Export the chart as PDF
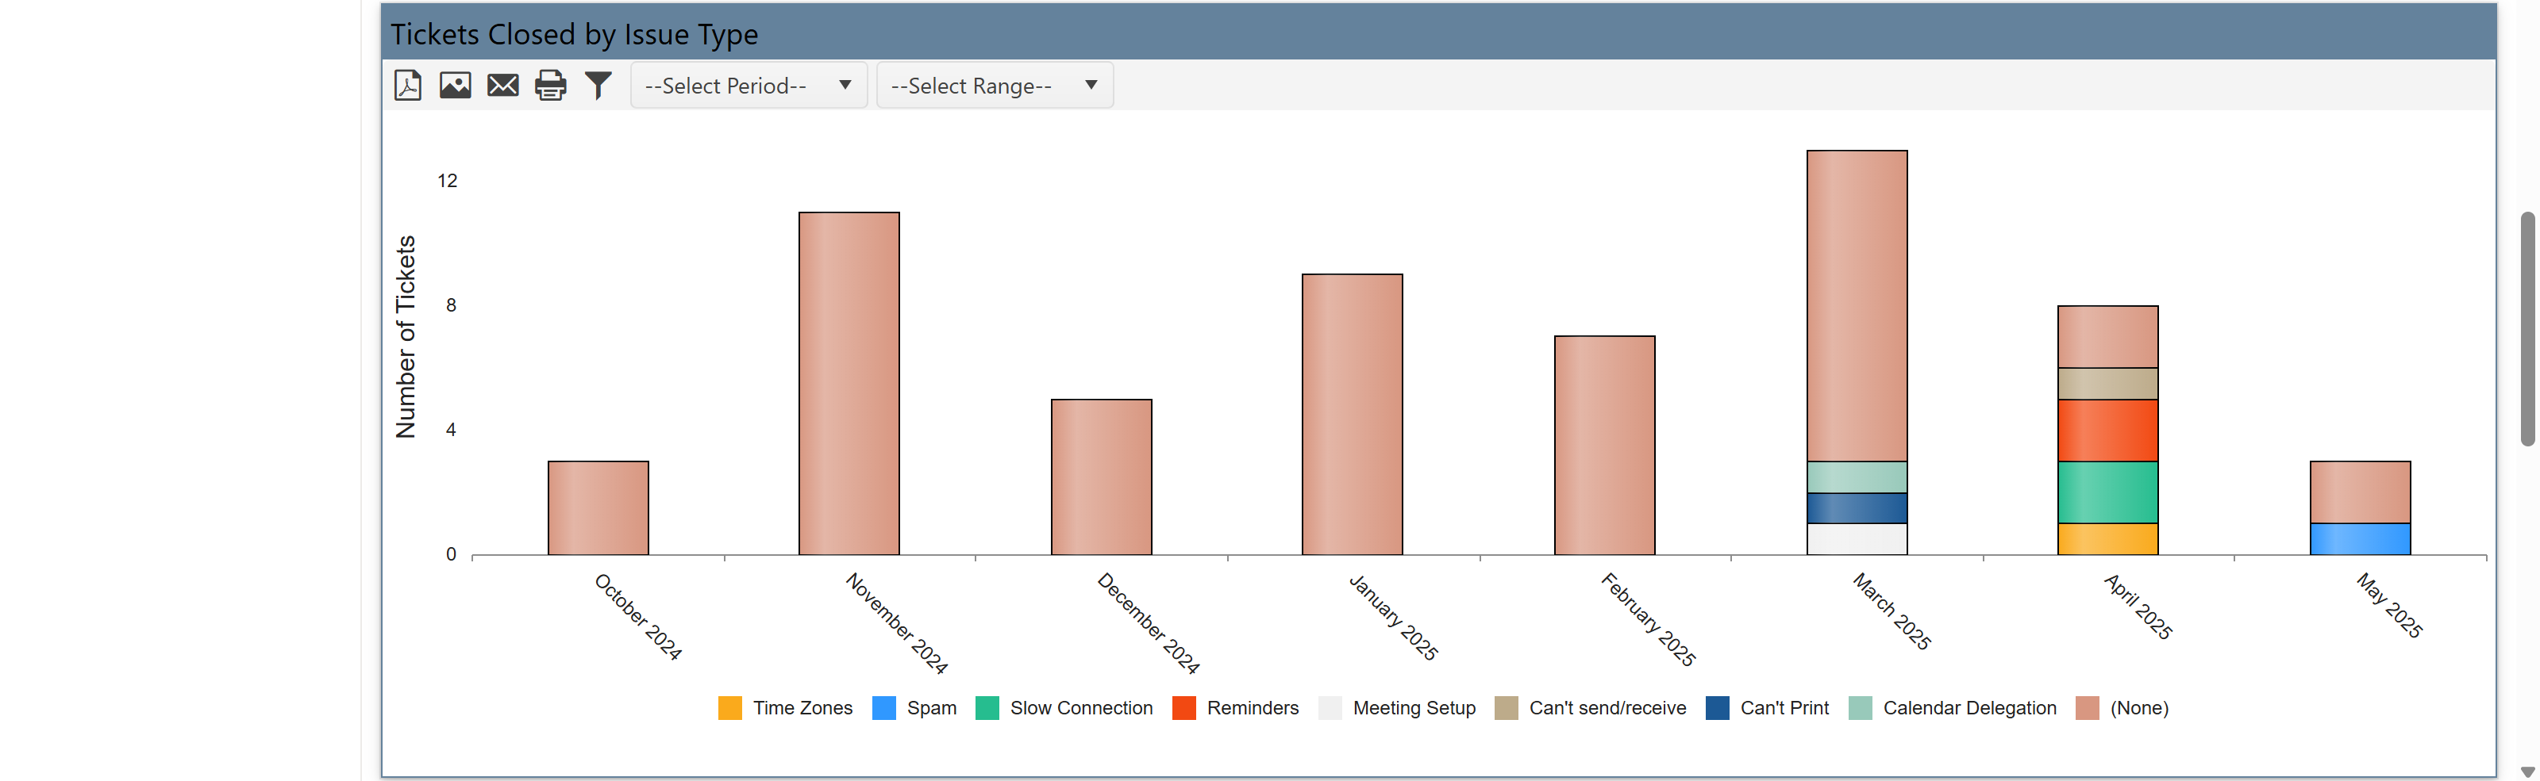This screenshot has width=2540, height=781. (x=407, y=86)
